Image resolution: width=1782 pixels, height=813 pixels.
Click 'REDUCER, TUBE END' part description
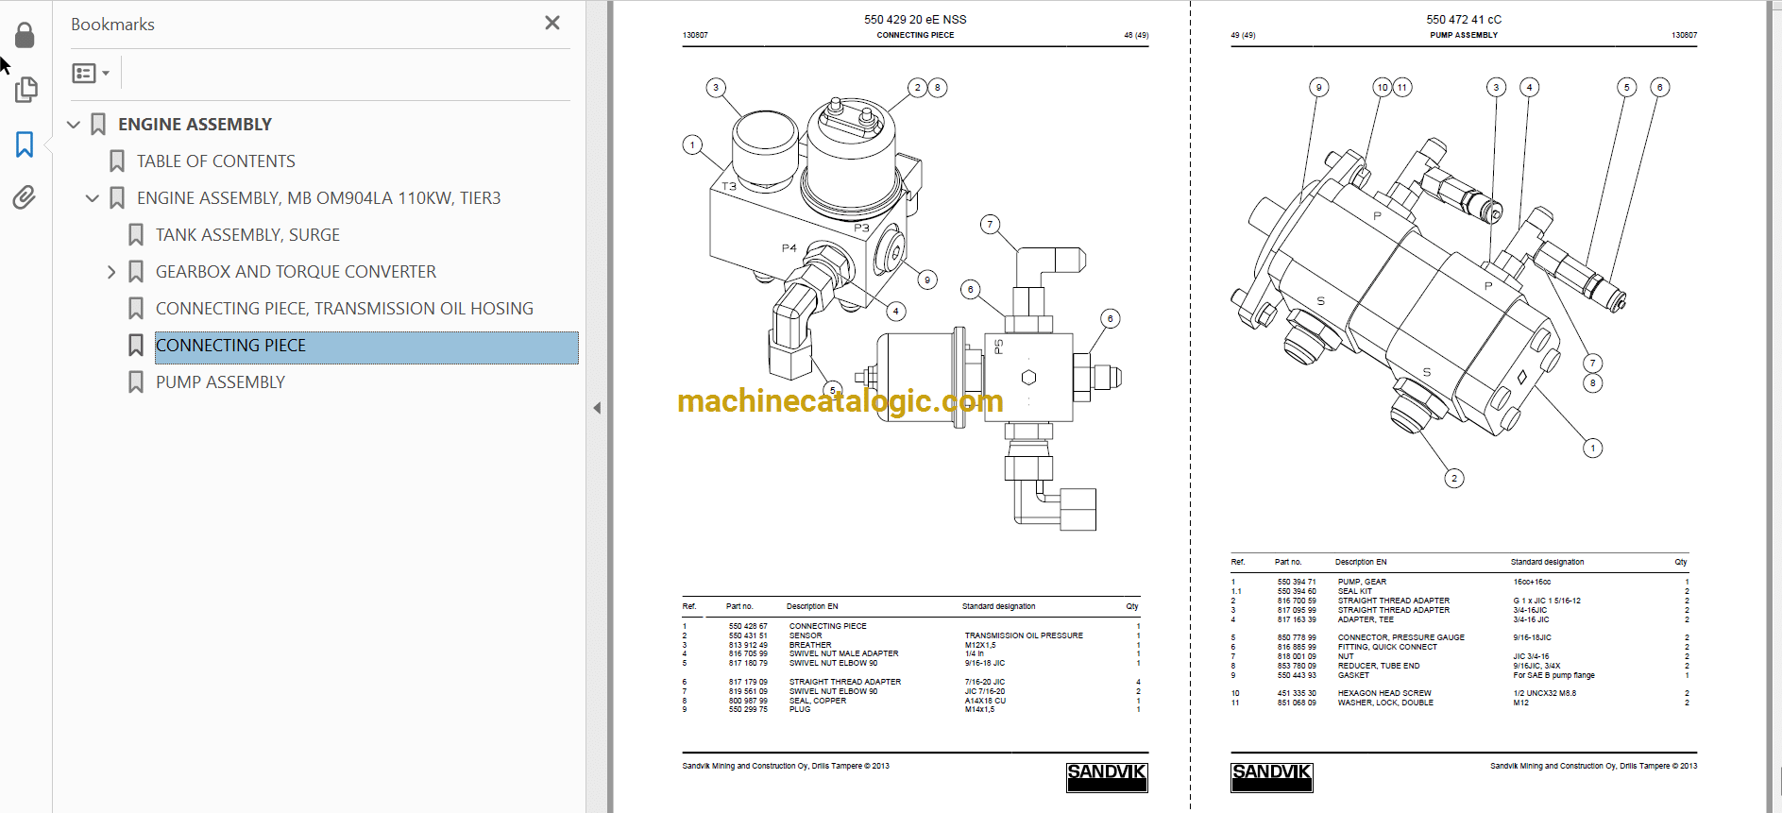click(1379, 666)
